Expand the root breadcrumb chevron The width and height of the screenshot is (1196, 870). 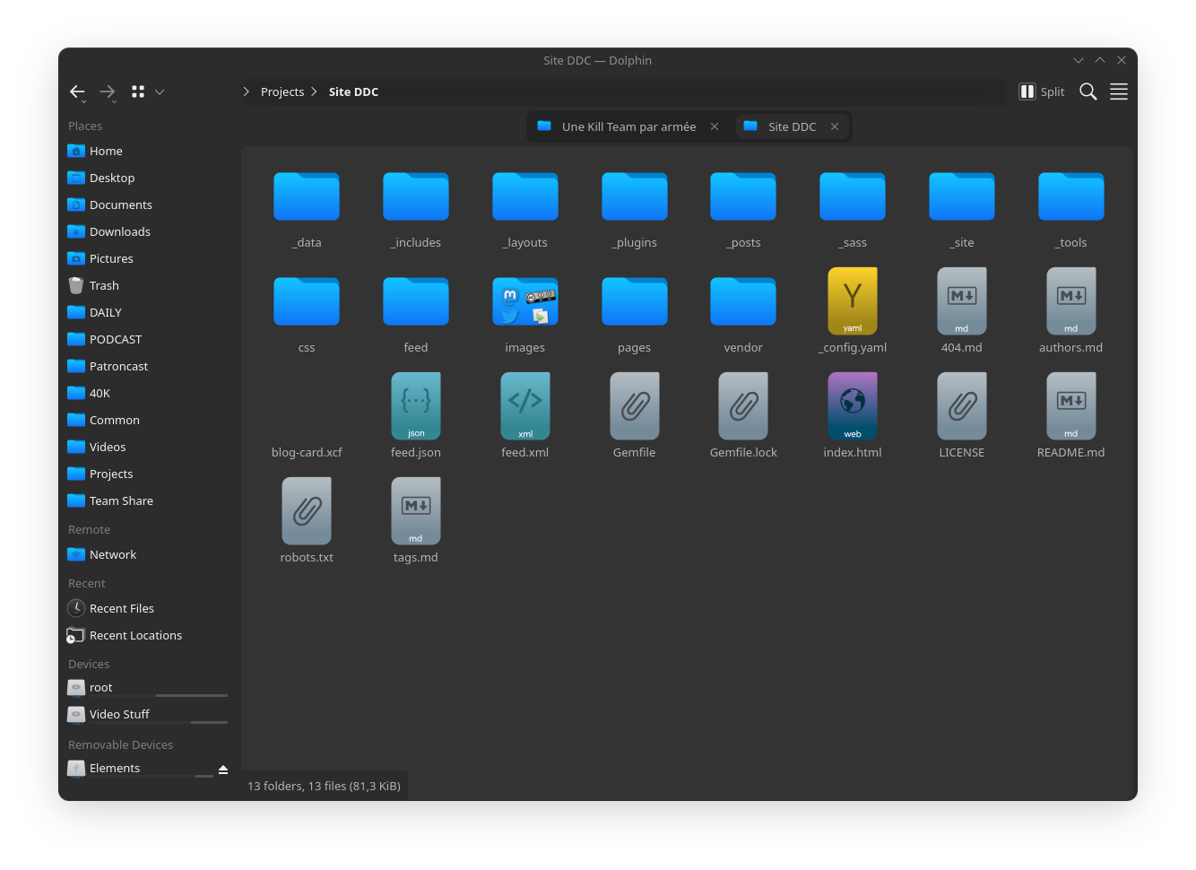(x=247, y=91)
